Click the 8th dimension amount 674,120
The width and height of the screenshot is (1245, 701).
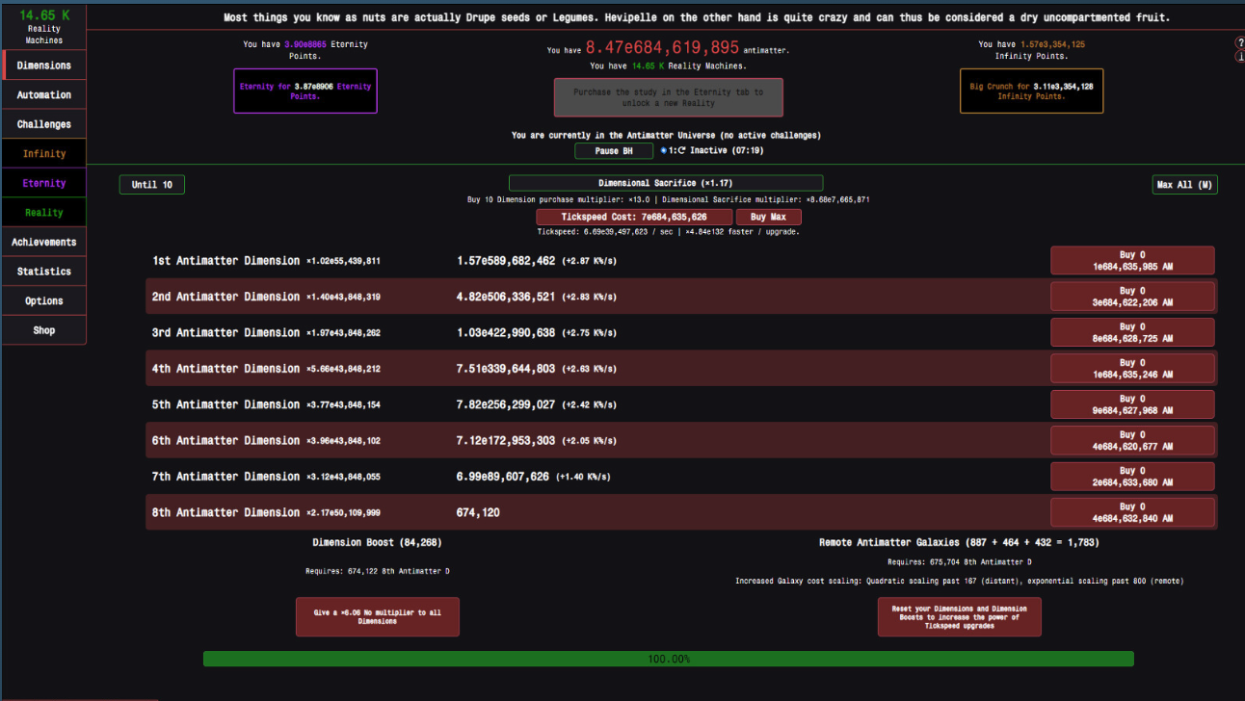[478, 513]
